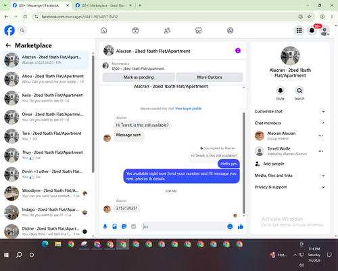This screenshot has width=338, height=271.
Task: Open Facebook home via logo
Action: tap(9, 30)
